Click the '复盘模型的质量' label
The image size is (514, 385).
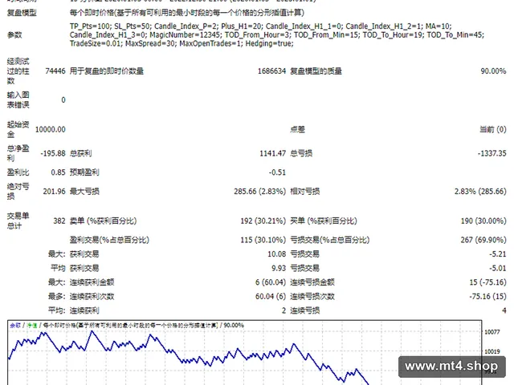pos(316,71)
